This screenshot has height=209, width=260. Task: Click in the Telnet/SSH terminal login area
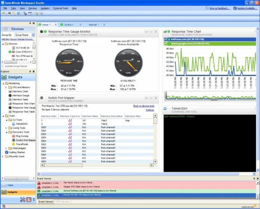210,143
